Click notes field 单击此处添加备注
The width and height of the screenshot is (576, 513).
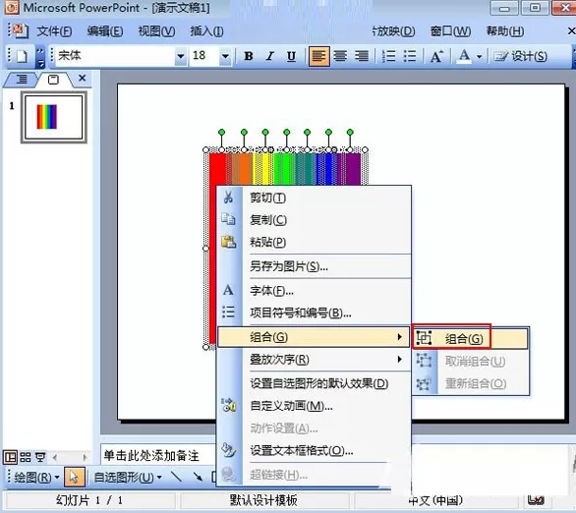(x=158, y=456)
